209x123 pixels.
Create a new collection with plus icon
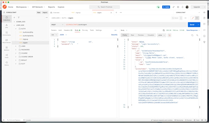pos(14,17)
